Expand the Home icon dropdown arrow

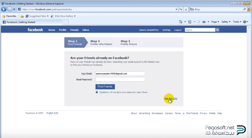(x=185, y=22)
